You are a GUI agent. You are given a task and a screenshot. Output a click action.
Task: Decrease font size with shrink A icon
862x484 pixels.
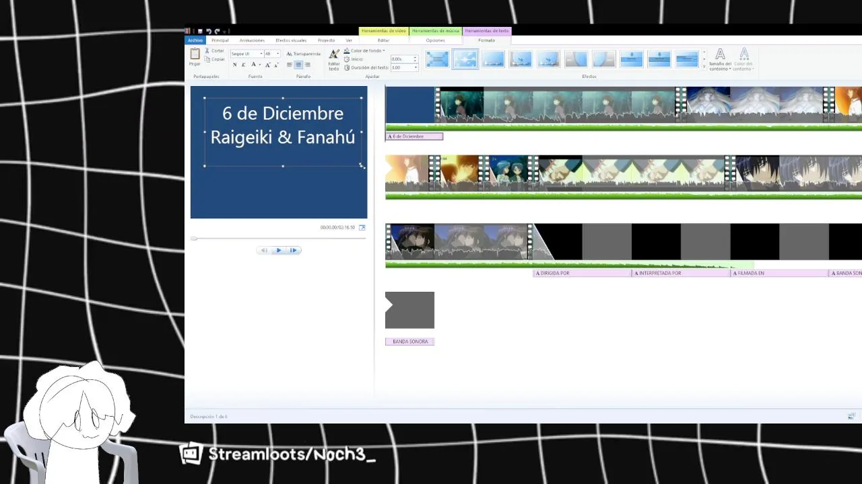pyautogui.click(x=276, y=65)
